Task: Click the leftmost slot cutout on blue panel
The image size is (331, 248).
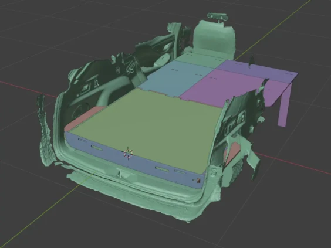Action: pos(83,140)
